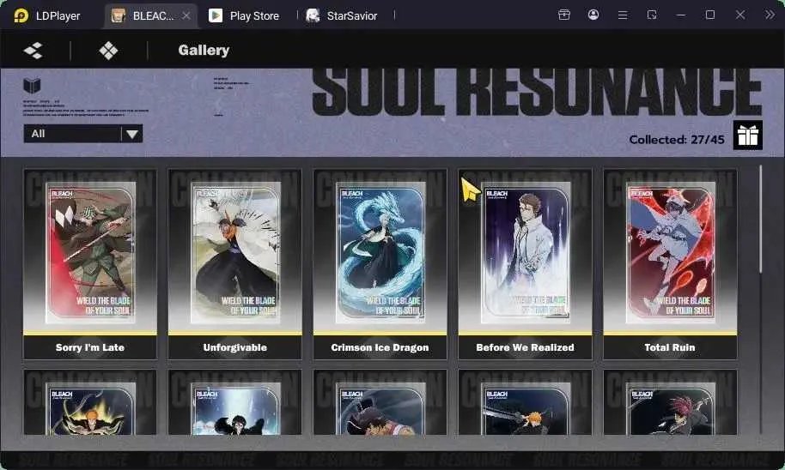Click the Gallery title label

[204, 50]
